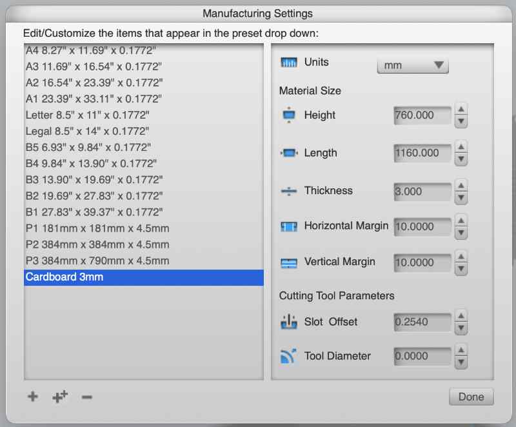Decrease Length with the down stepper arrow
Viewport: 516px width, 427px height.
coord(461,159)
